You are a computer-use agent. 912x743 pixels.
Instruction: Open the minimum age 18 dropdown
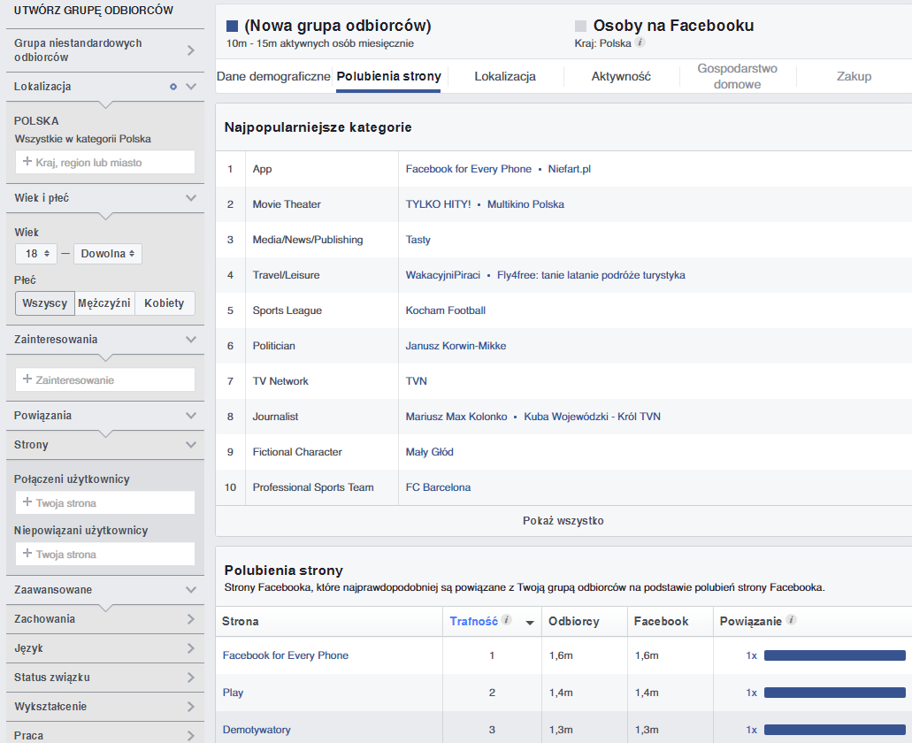click(37, 254)
